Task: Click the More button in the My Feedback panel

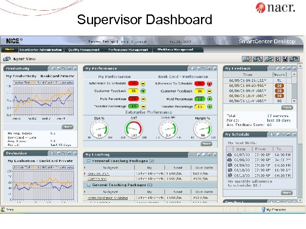Action: 287,107
